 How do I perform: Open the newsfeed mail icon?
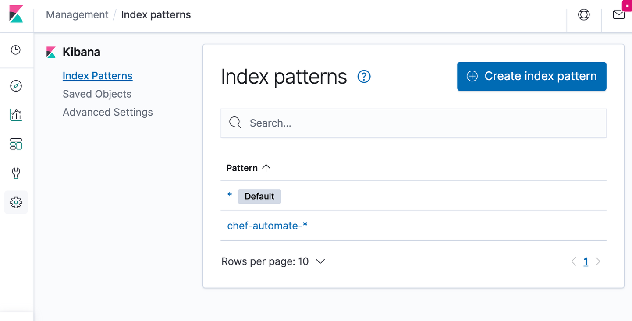[x=618, y=15]
